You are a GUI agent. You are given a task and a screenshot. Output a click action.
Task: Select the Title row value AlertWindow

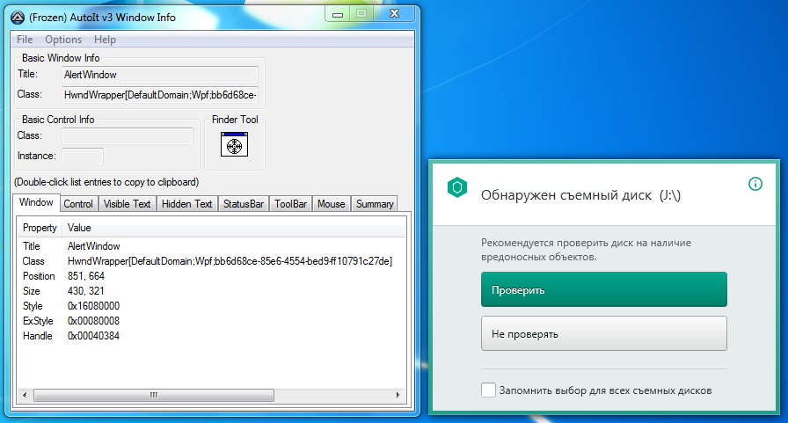[94, 246]
